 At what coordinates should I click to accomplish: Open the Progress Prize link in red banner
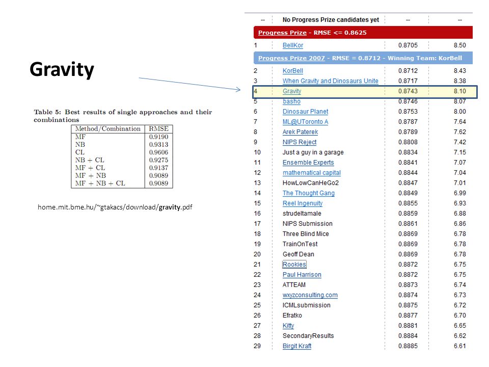[282, 33]
